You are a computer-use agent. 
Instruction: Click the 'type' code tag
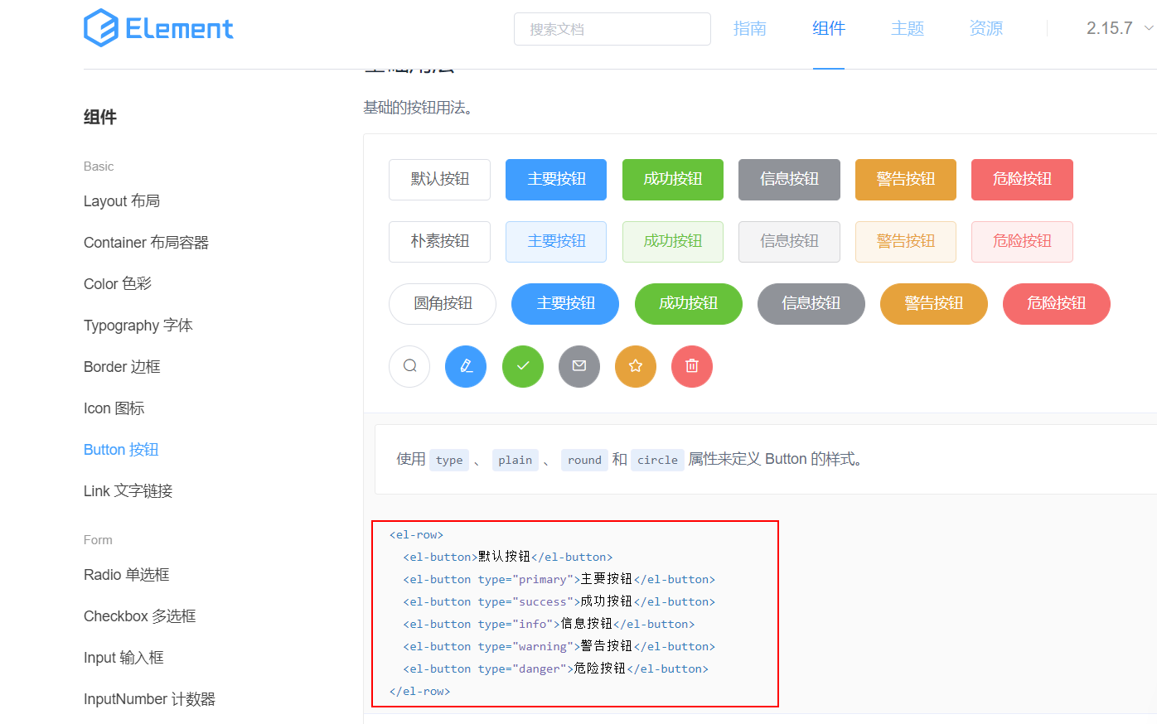click(x=449, y=460)
